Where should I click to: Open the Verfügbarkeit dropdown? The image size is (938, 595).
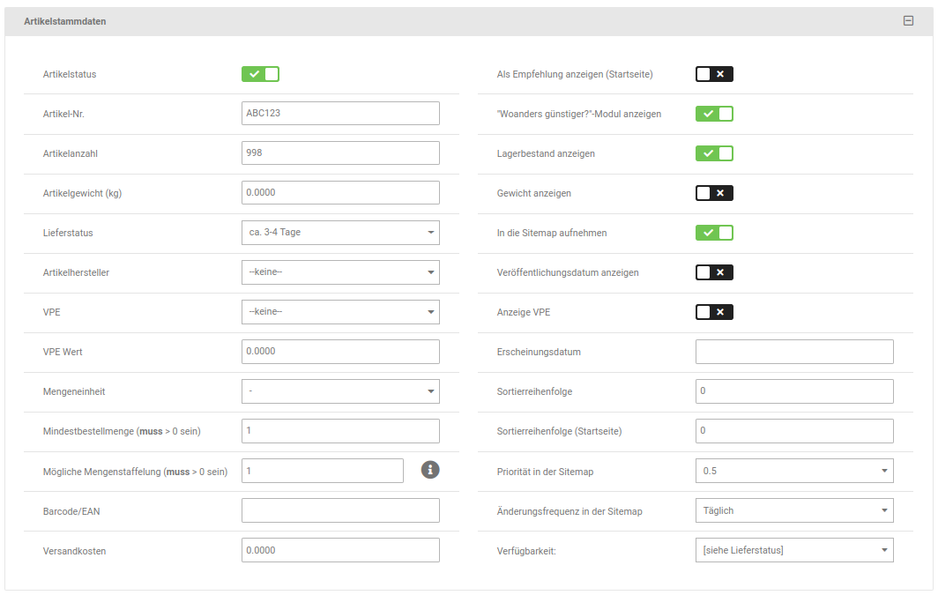[794, 550]
